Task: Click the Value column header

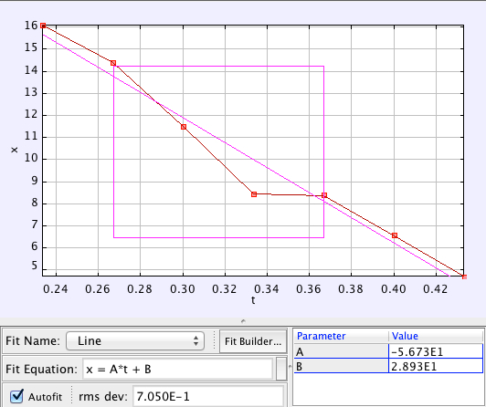Action: click(x=405, y=336)
